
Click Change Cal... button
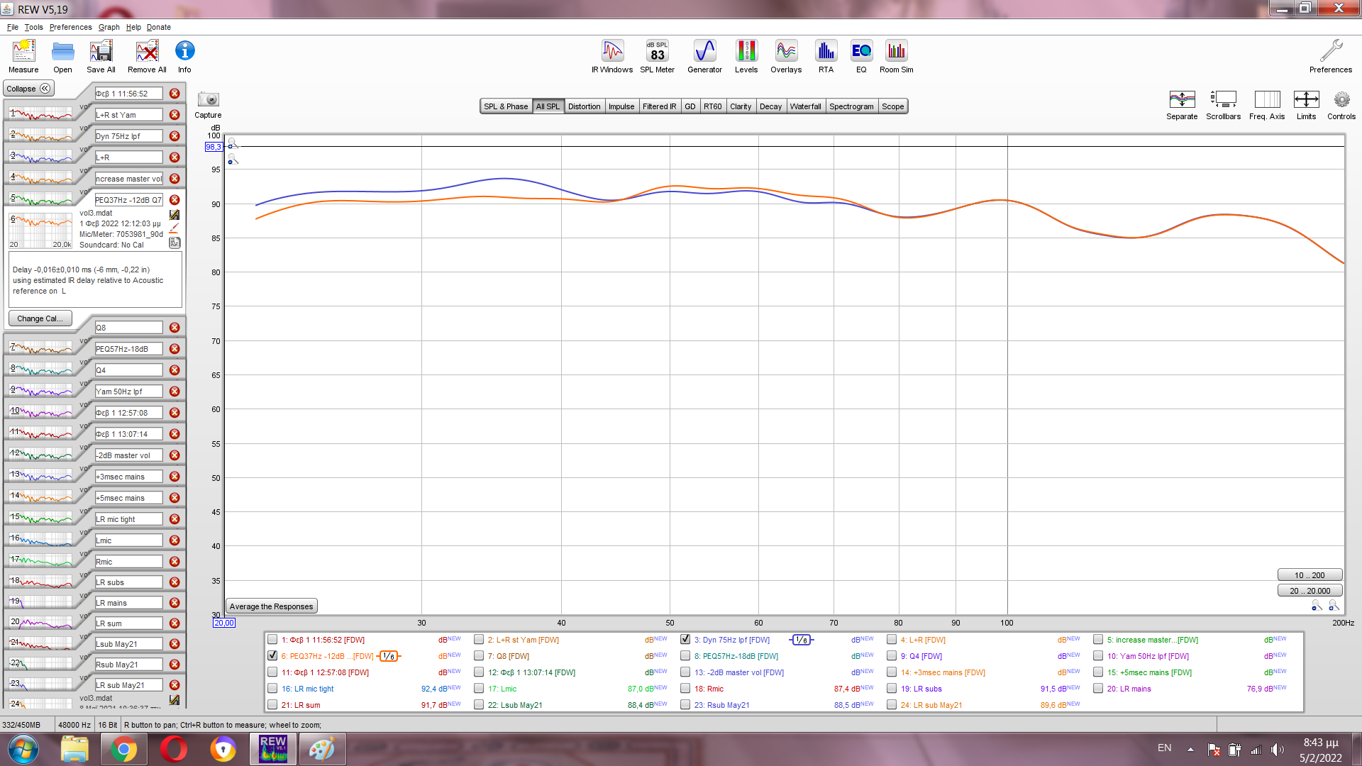pyautogui.click(x=40, y=318)
